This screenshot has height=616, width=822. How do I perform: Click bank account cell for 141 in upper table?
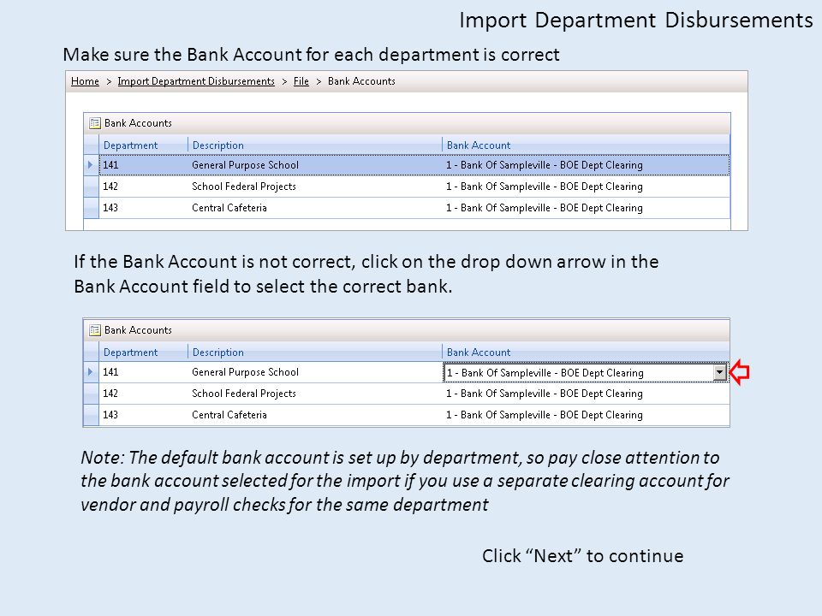[586, 165]
